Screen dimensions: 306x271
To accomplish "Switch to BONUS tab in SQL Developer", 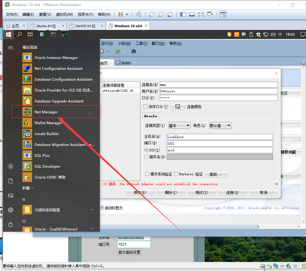I will pyautogui.click(x=126, y=63).
